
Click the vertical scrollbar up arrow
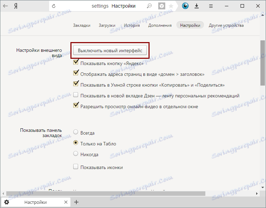click(263, 15)
